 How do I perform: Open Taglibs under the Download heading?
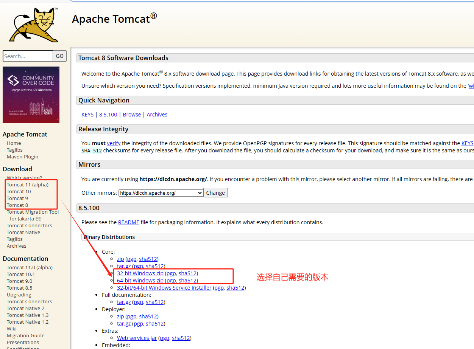[x=15, y=239]
